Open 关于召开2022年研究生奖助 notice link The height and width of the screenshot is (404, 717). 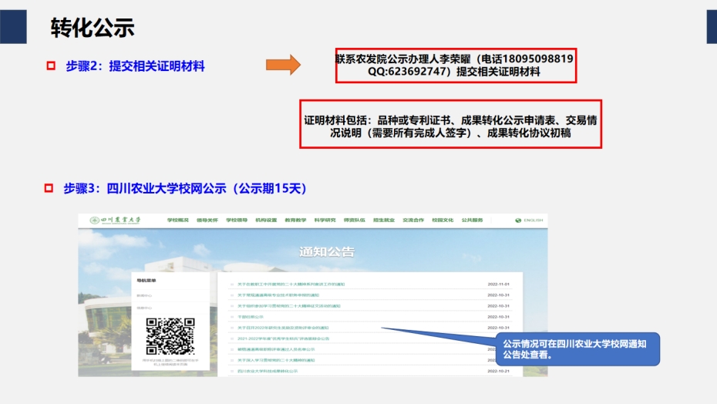coord(283,328)
